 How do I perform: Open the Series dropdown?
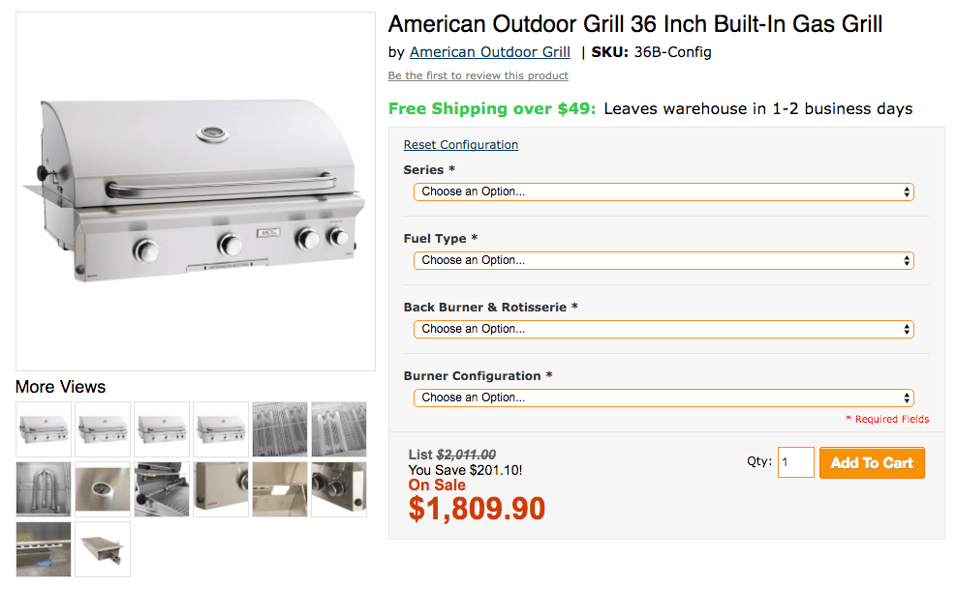click(663, 191)
